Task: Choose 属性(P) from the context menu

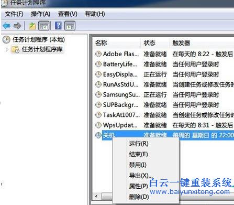Action: (138, 186)
